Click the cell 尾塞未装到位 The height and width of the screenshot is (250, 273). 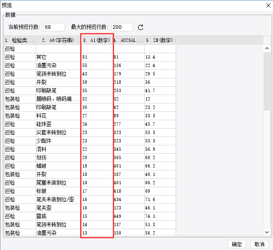point(58,183)
